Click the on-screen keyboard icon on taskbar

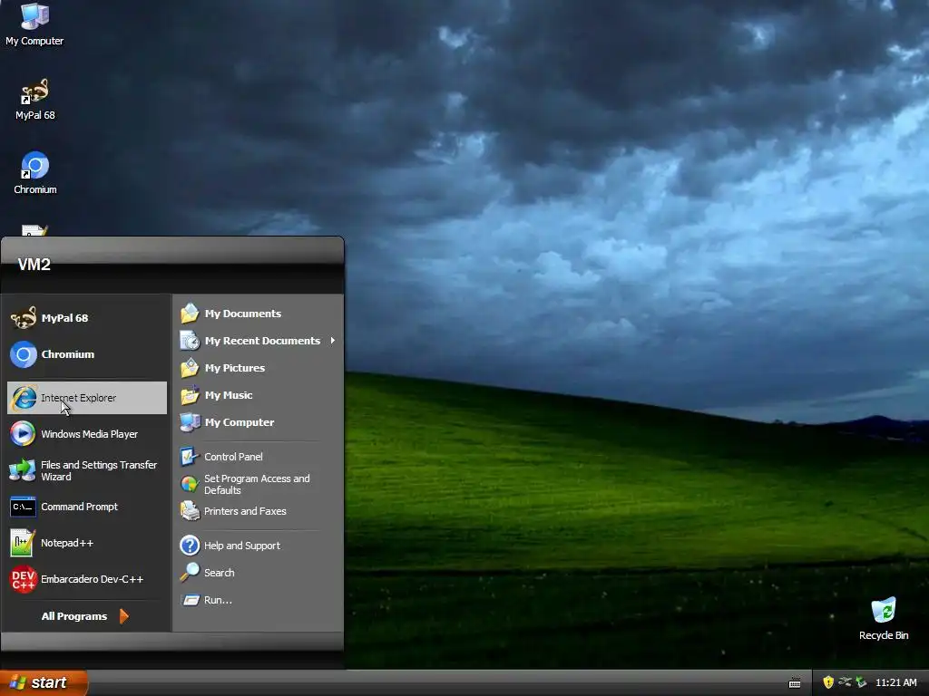[x=795, y=683]
